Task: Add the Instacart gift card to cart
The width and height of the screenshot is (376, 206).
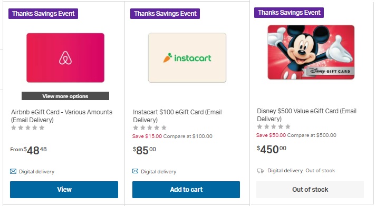Action: point(186,190)
